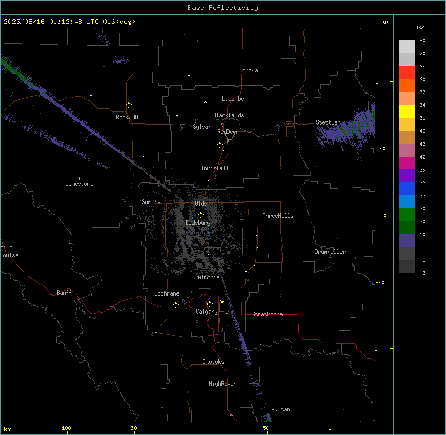Click the Calgary city label
This screenshot has height=435, width=446.
(x=206, y=312)
